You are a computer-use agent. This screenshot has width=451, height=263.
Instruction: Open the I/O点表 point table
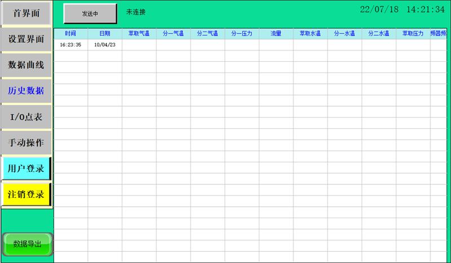(26, 117)
